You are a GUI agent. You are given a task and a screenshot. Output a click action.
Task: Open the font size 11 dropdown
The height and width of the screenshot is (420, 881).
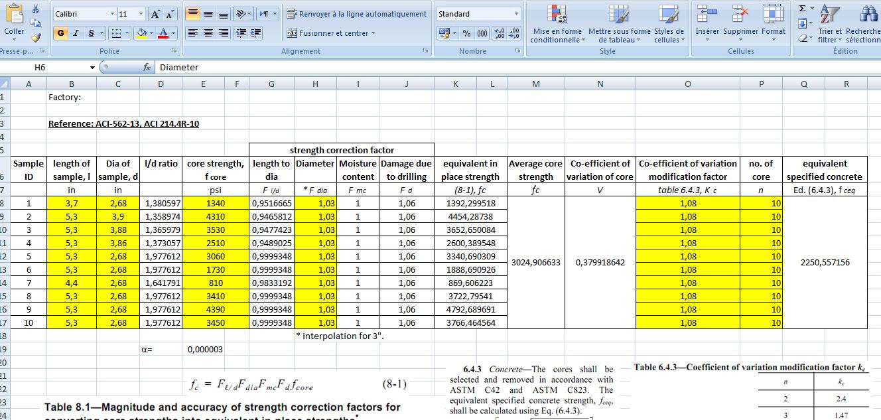[x=141, y=14]
